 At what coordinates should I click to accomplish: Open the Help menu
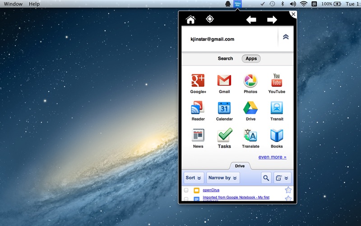pyautogui.click(x=34, y=4)
